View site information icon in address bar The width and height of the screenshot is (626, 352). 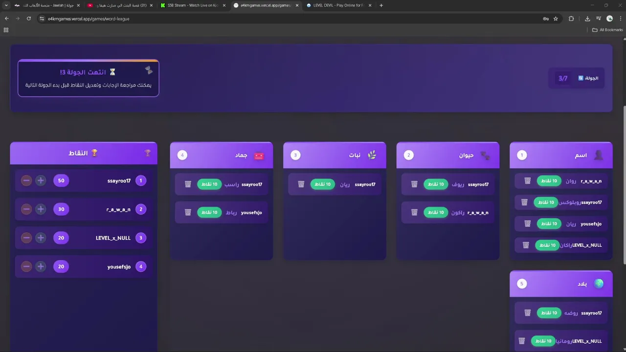click(42, 19)
